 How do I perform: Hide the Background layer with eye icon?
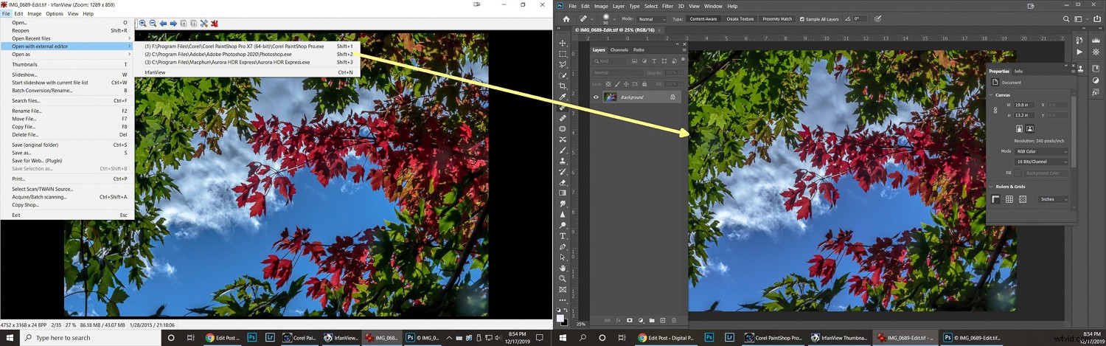(x=597, y=97)
